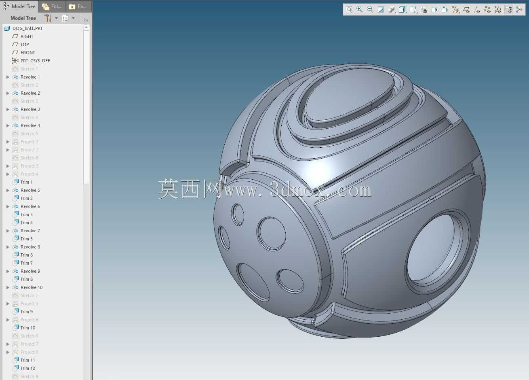
Task: Click the Trim 9 feature icon
Action: pos(15,312)
